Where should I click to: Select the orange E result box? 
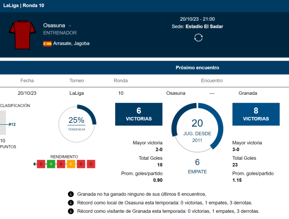click(x=71, y=164)
